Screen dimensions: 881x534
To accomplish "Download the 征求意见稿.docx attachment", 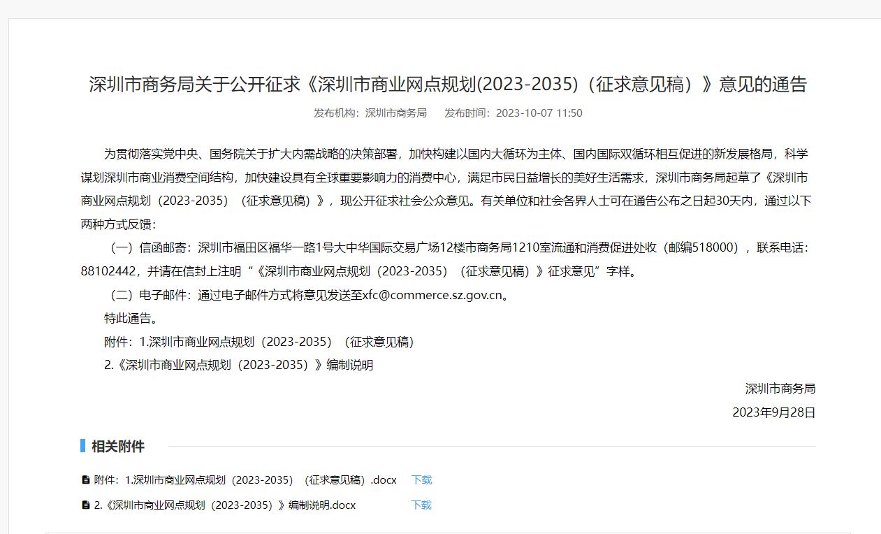I will coord(421,480).
